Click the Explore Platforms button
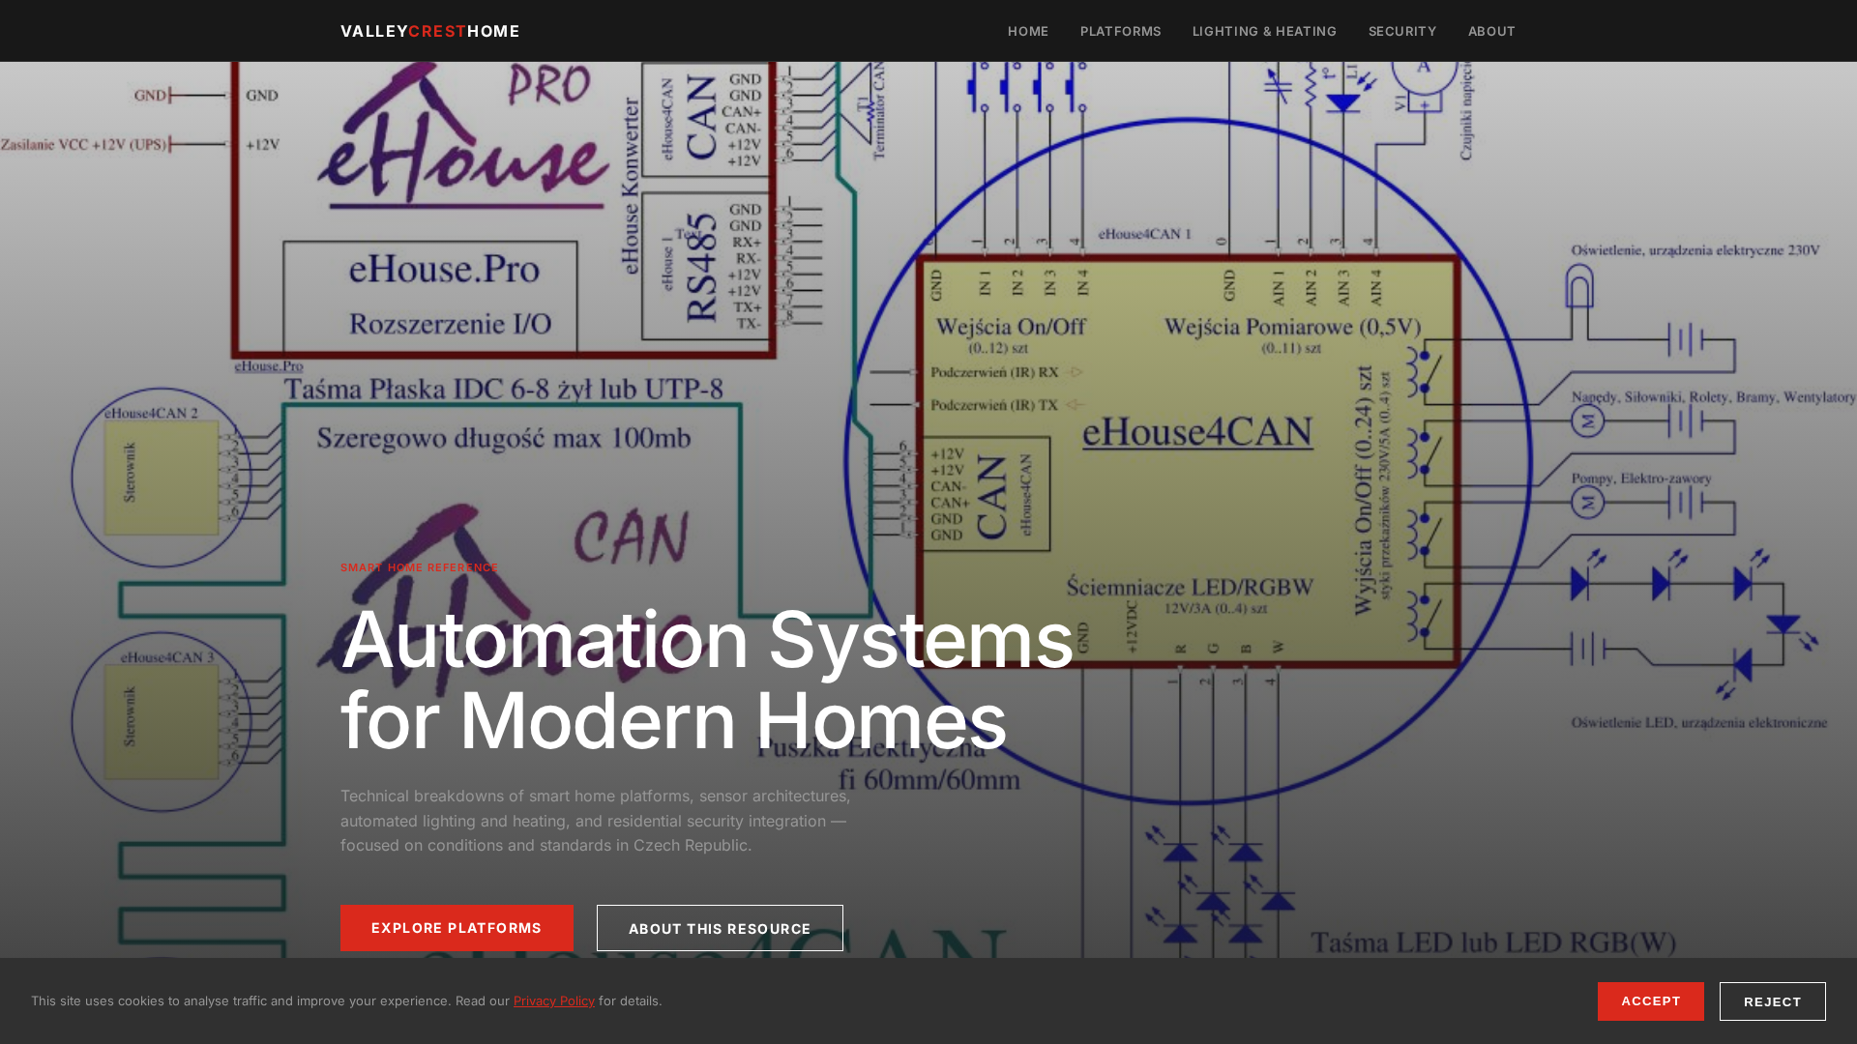This screenshot has height=1044, width=1857. [x=457, y=928]
